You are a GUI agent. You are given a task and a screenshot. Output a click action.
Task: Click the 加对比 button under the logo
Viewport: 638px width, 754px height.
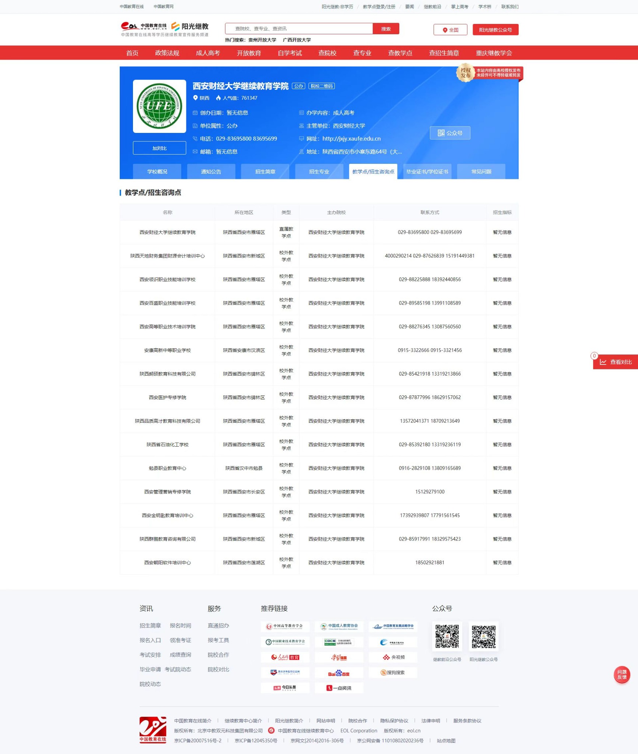[x=159, y=148]
